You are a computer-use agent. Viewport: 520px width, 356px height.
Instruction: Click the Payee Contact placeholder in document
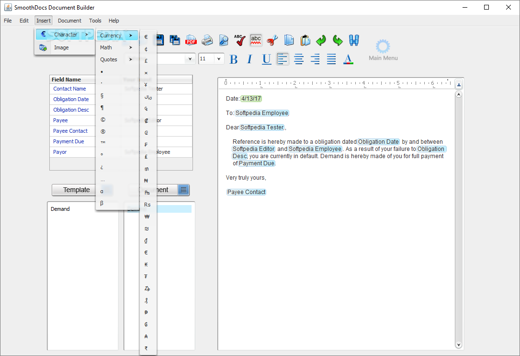coord(246,192)
